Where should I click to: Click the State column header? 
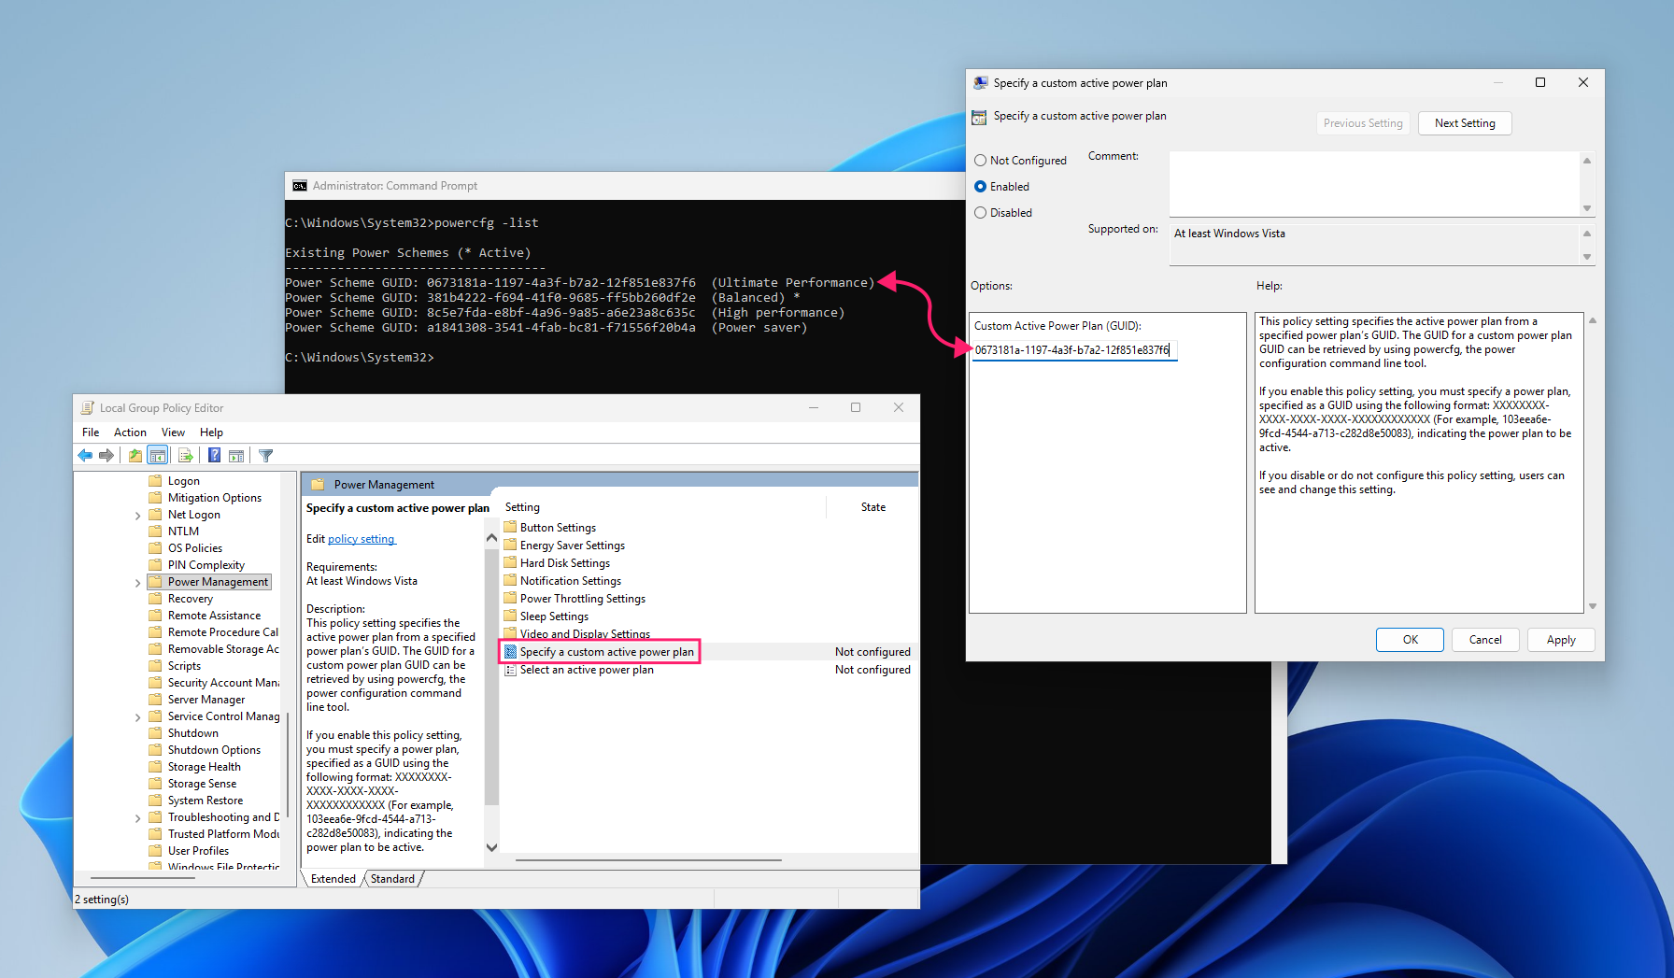(x=873, y=507)
